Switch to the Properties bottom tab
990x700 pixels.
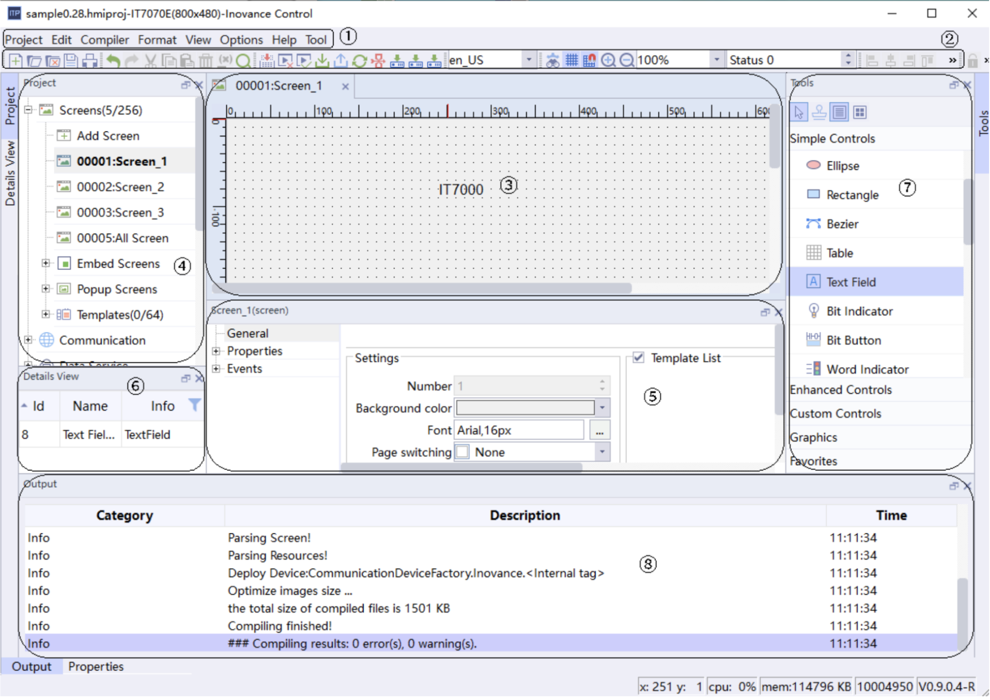pos(96,667)
